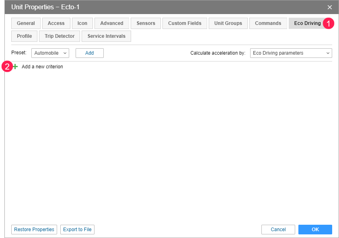Open the Unit Groups tab

pos(228,23)
